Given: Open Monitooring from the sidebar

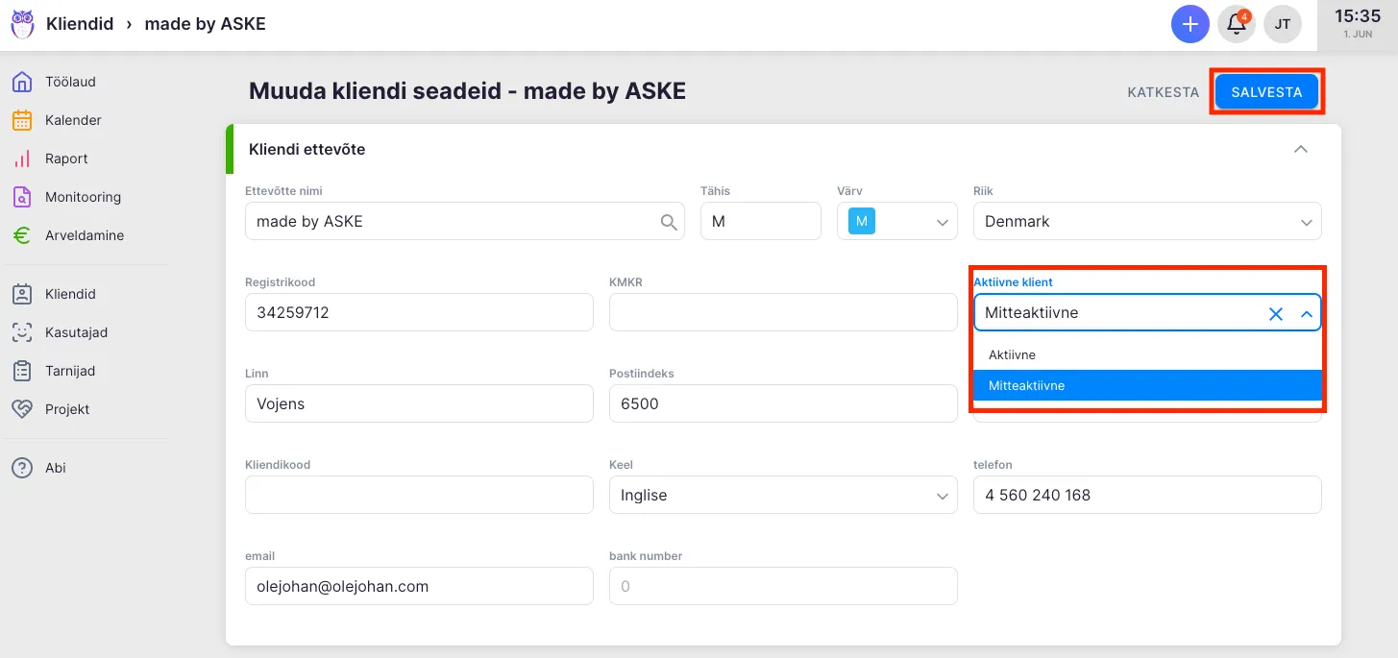Looking at the screenshot, I should tap(83, 197).
